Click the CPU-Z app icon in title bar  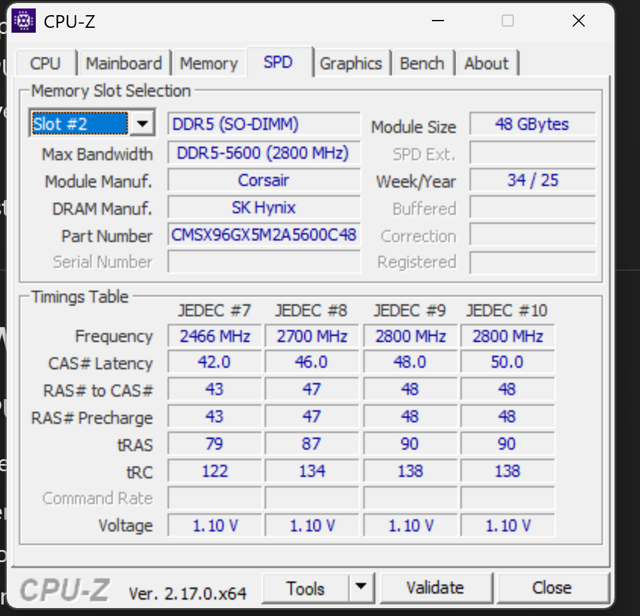23,21
